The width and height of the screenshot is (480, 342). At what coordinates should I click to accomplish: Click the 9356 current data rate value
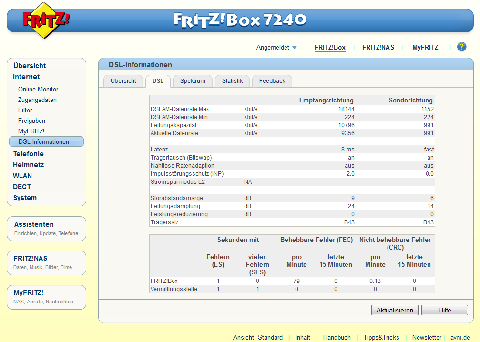[348, 133]
